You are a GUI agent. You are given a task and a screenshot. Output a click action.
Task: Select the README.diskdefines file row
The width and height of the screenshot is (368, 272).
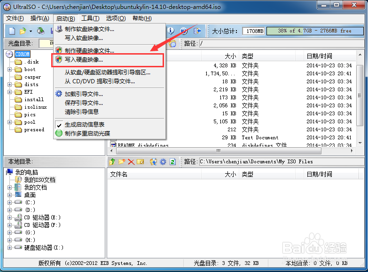coord(232,145)
